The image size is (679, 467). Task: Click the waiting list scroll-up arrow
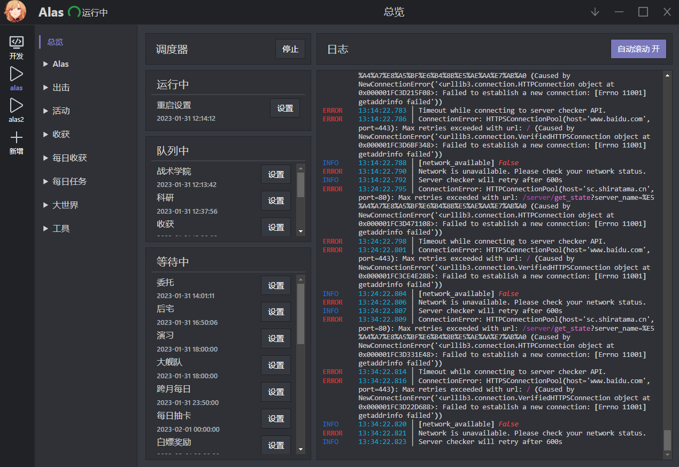click(300, 279)
